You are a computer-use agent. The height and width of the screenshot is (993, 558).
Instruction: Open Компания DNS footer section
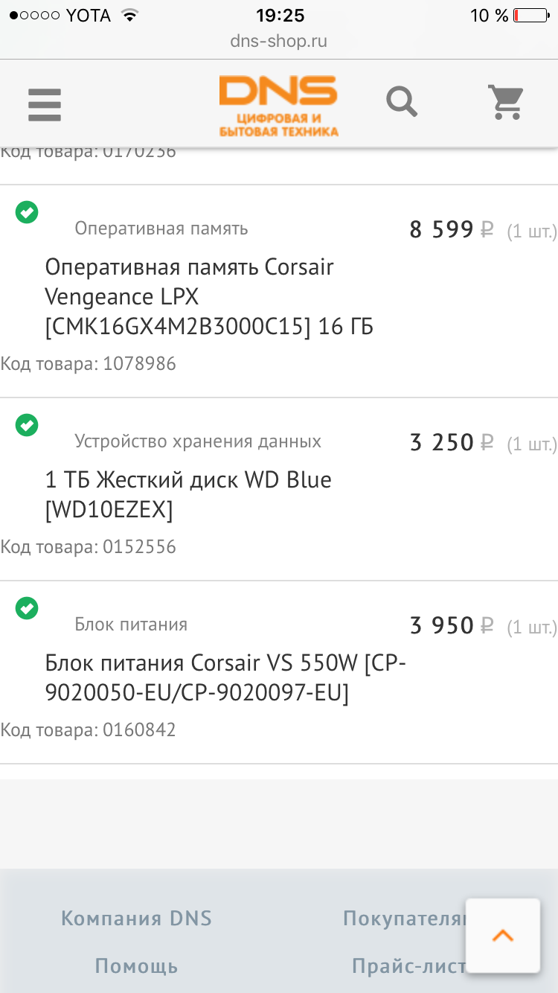point(136,919)
